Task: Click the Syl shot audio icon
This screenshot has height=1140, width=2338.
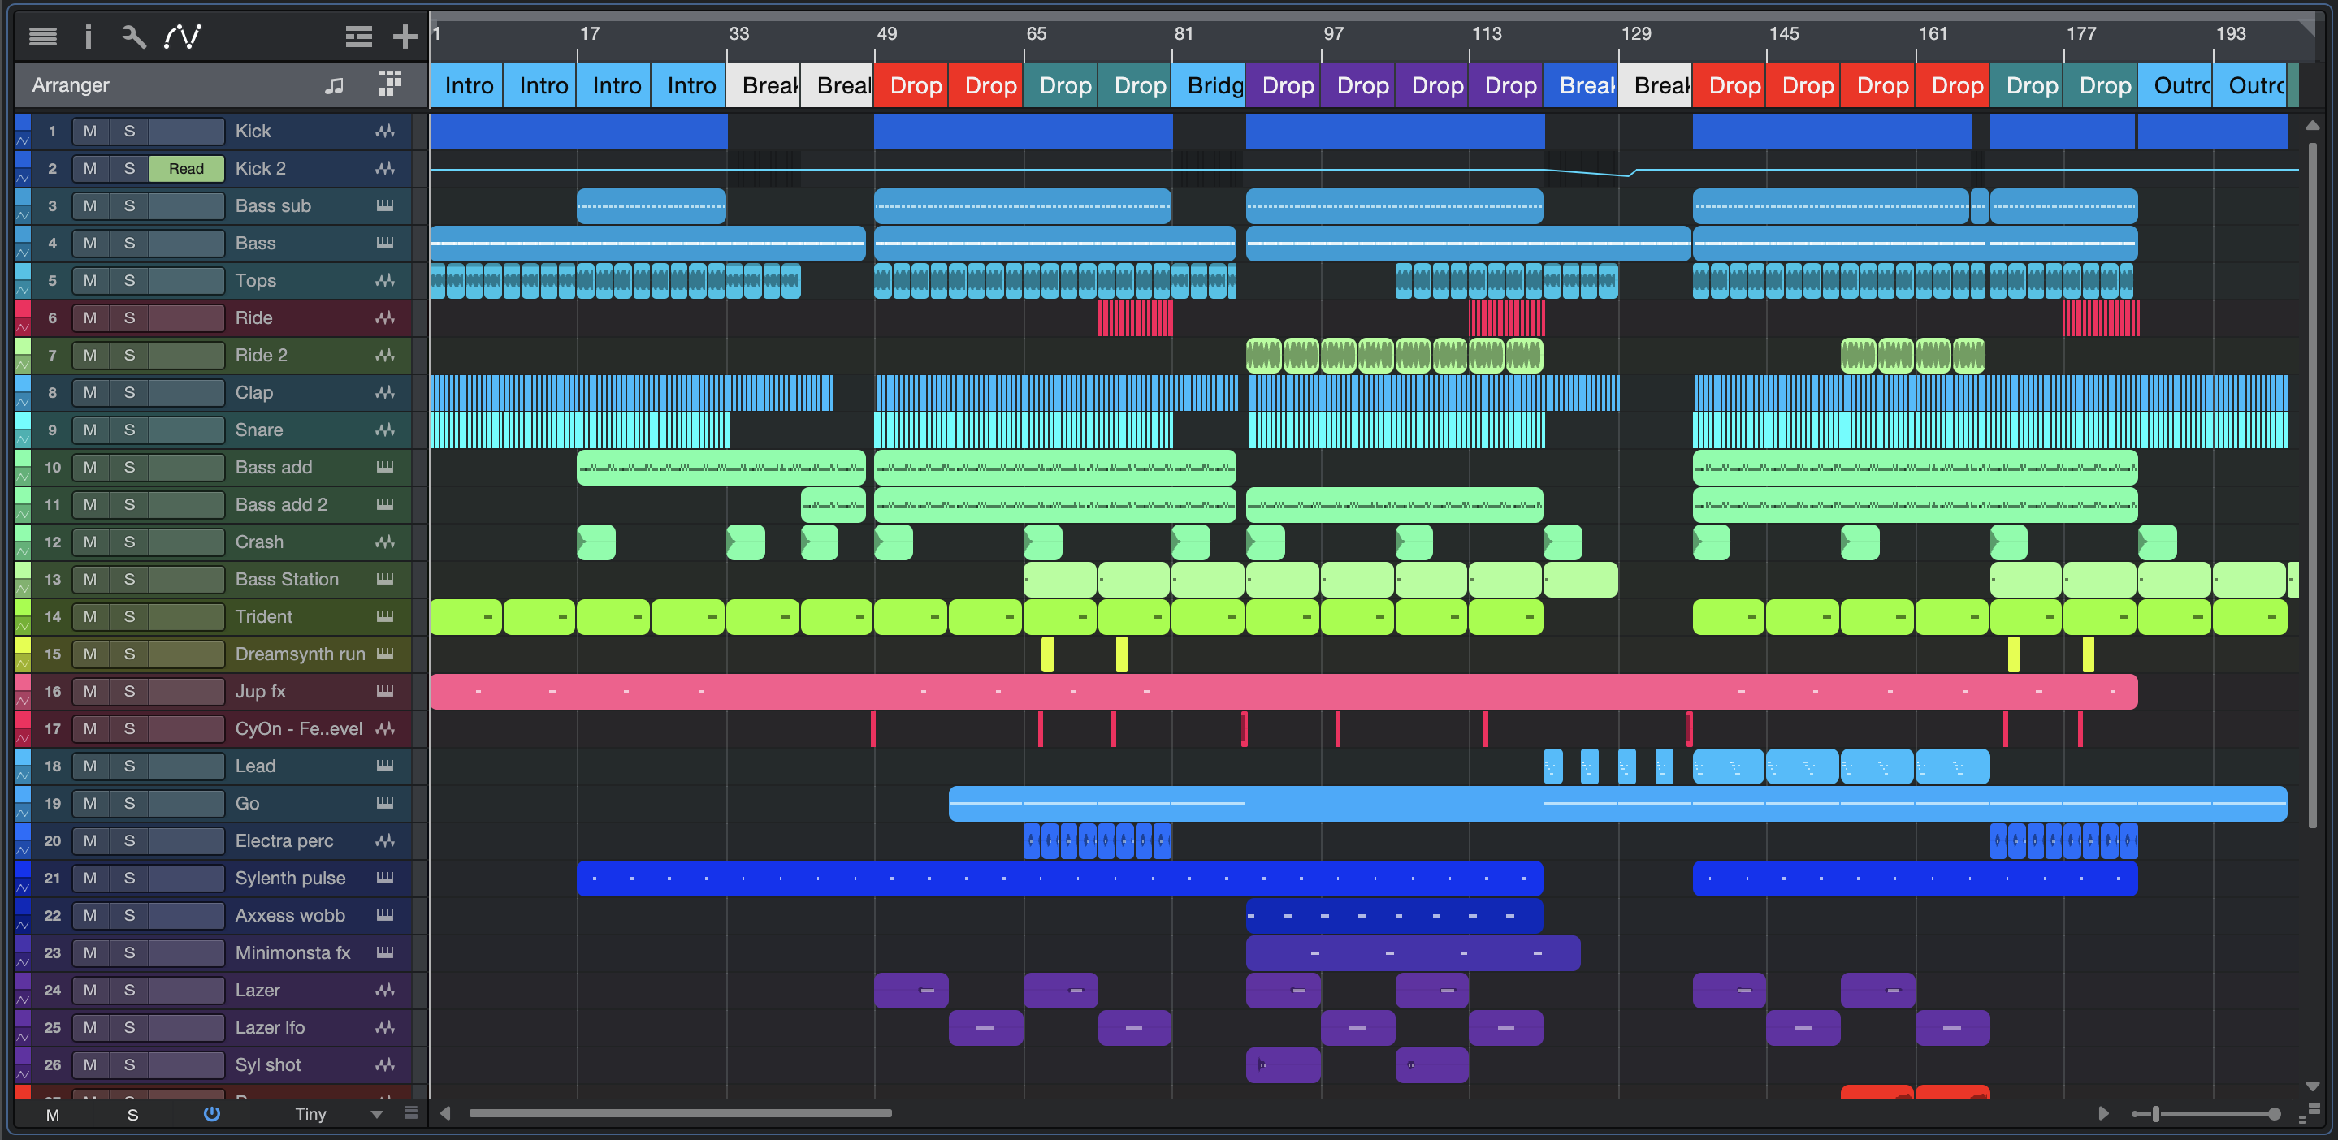Action: pos(385,1064)
